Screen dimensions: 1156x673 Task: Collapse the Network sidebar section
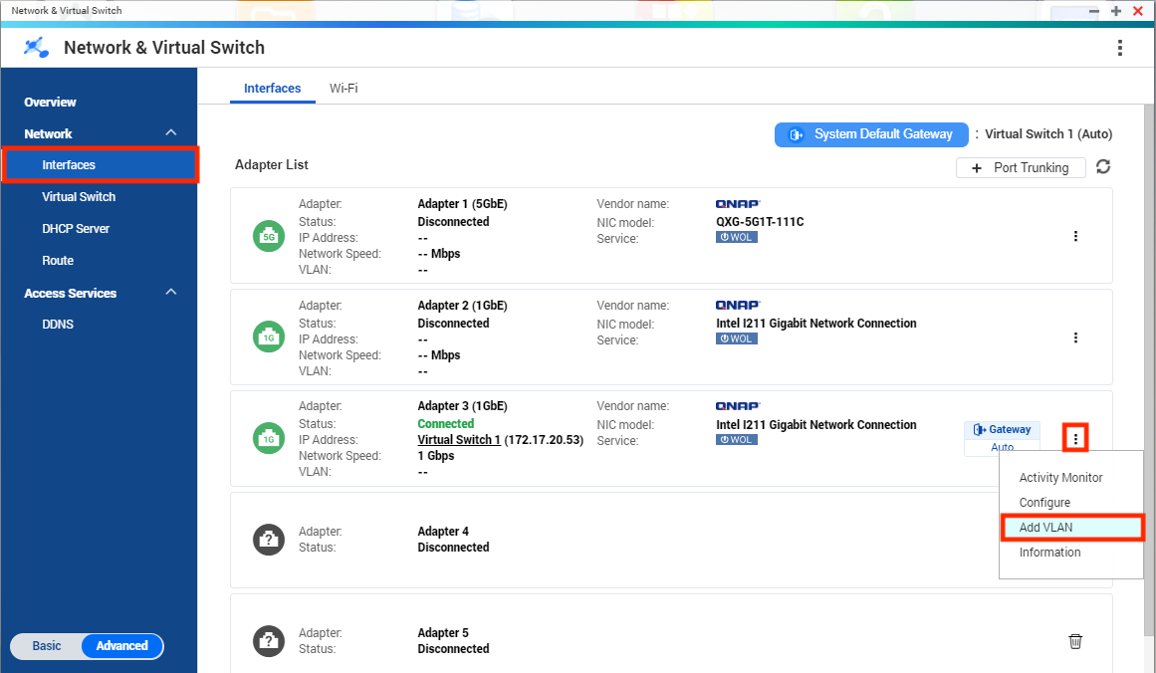click(x=171, y=133)
